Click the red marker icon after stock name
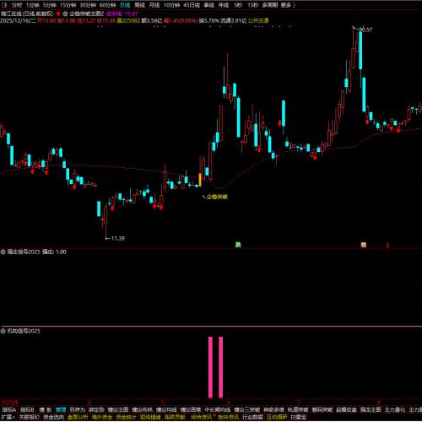 tap(58, 14)
